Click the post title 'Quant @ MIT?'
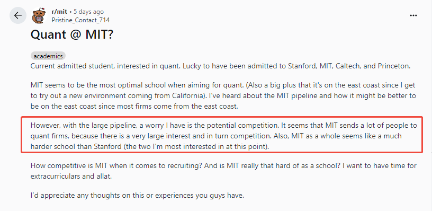This screenshot has height=211, width=432. click(x=72, y=34)
